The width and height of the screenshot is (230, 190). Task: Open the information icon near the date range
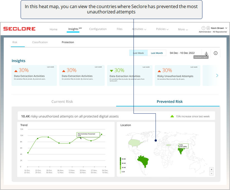click(x=216, y=53)
